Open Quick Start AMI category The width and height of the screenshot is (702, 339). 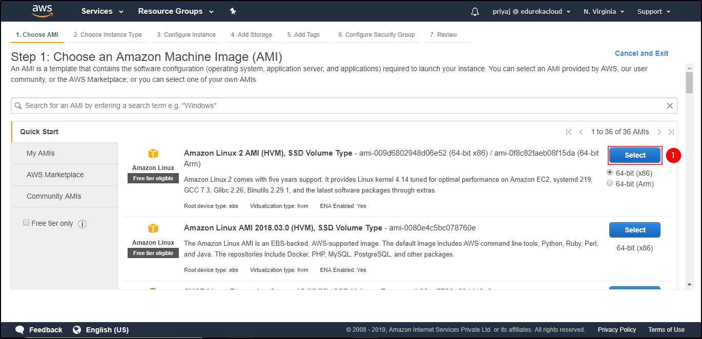click(65, 132)
